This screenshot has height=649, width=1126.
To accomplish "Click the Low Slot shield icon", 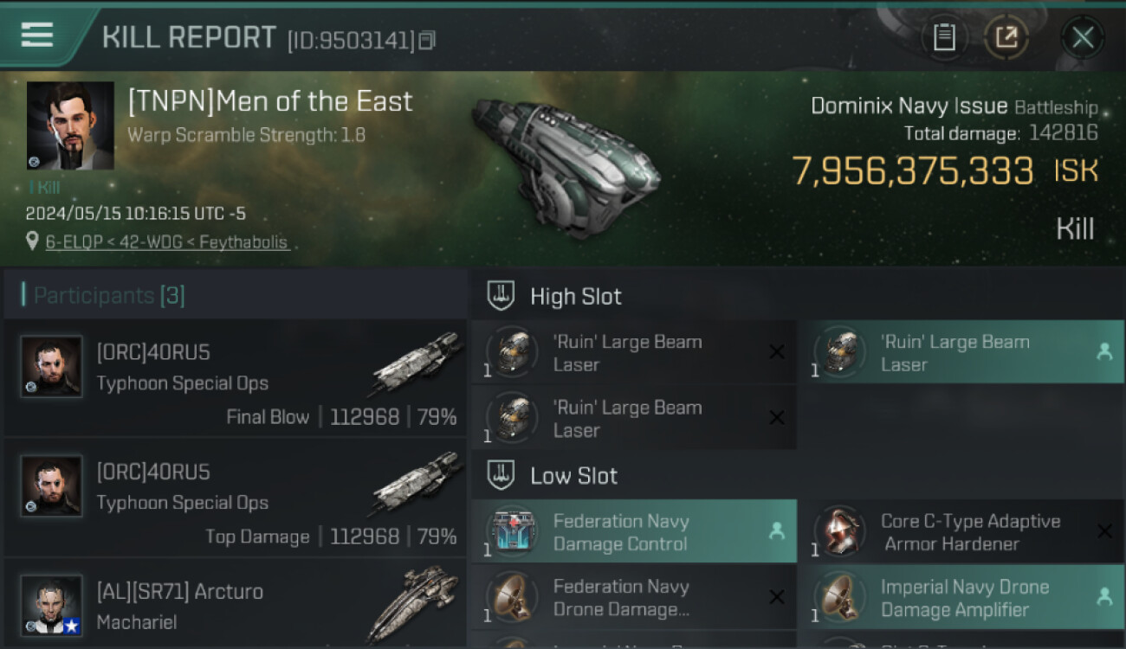I will click(500, 475).
